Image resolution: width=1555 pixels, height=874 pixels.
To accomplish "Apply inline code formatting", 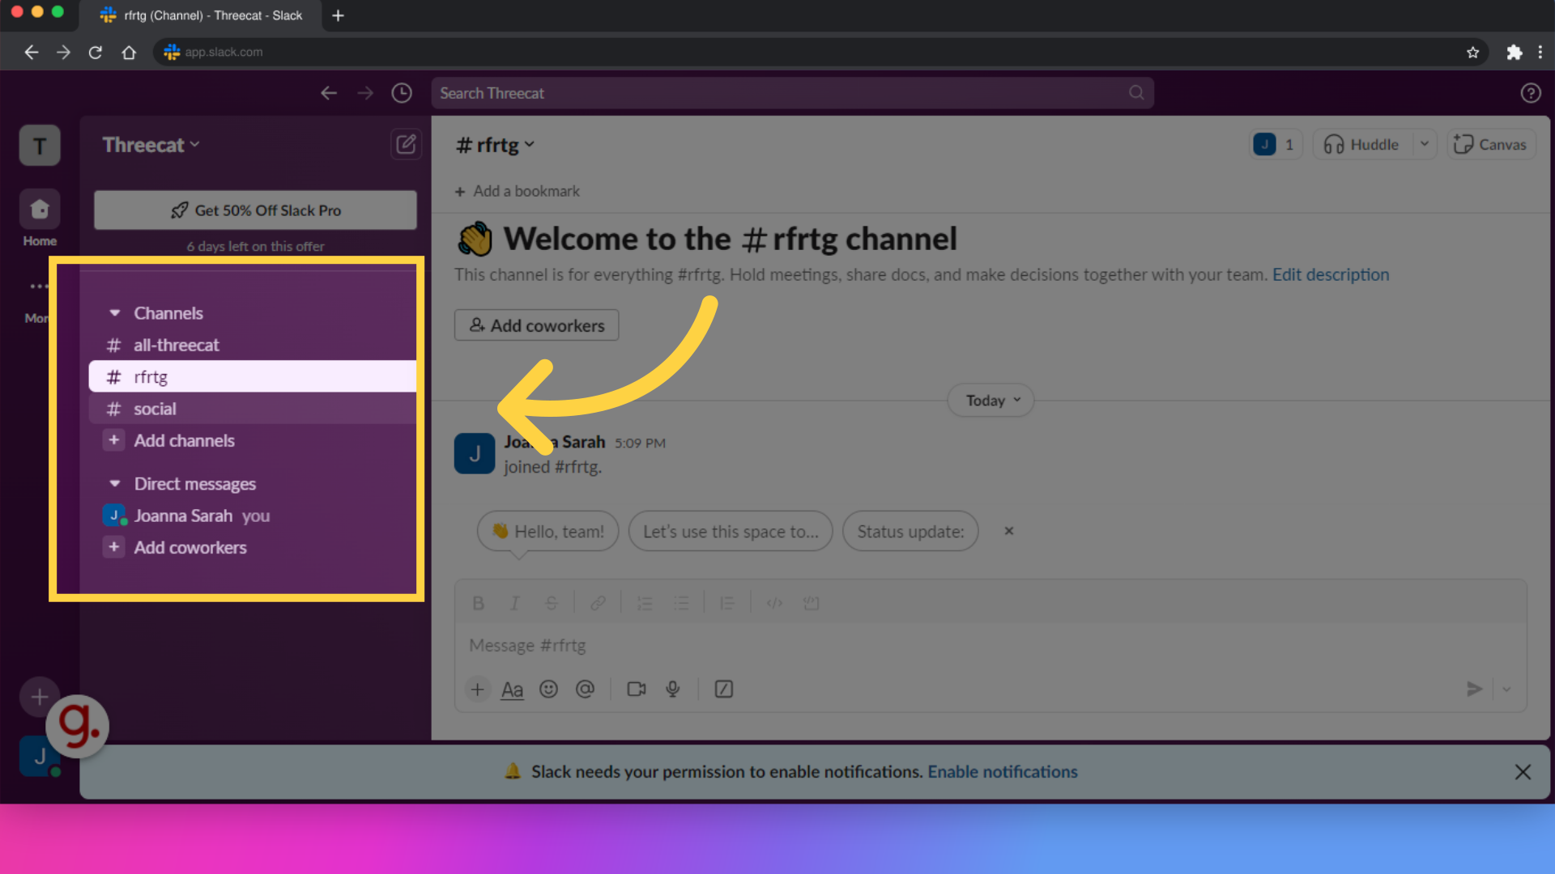I will [774, 604].
